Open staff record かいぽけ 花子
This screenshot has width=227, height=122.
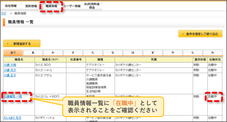tap(13, 118)
